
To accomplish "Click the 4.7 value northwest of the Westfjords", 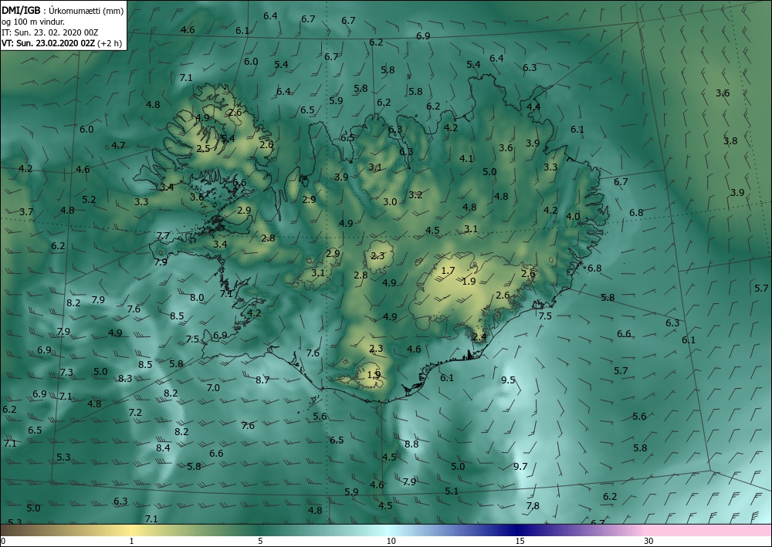I will pyautogui.click(x=118, y=145).
